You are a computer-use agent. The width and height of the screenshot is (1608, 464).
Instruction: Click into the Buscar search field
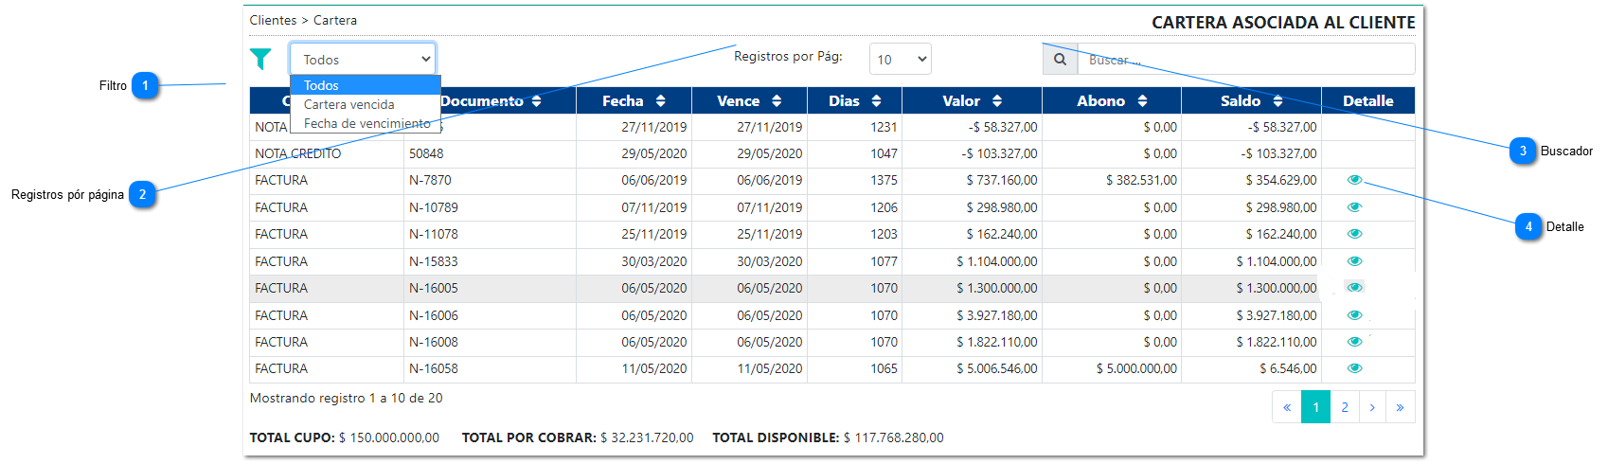coord(1245,60)
